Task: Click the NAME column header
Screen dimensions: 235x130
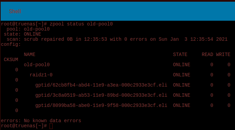Action: [x=29, y=55]
